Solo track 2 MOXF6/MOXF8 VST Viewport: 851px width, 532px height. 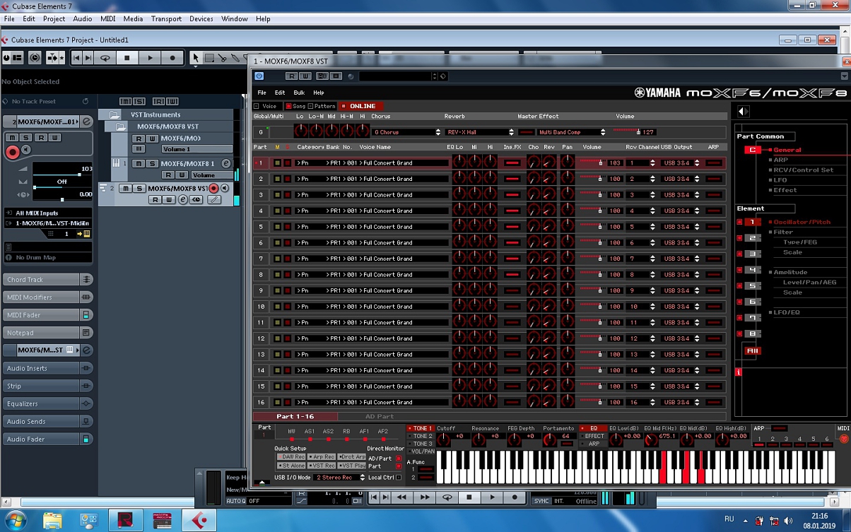(139, 189)
